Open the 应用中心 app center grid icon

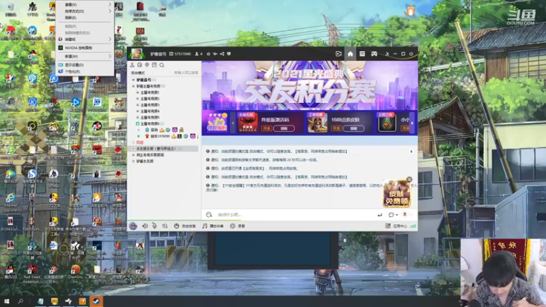click(388, 226)
